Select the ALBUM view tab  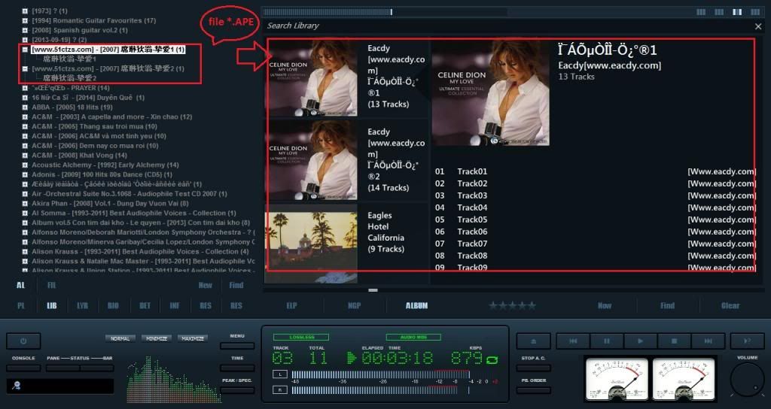tap(416, 305)
